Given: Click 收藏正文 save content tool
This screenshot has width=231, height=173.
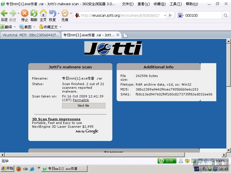Looking at the screenshot, I should tap(48, 27).
